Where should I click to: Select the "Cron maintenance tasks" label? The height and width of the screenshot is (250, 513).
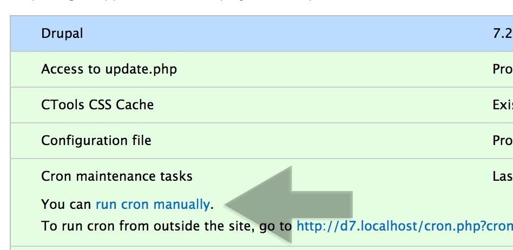pyautogui.click(x=117, y=176)
